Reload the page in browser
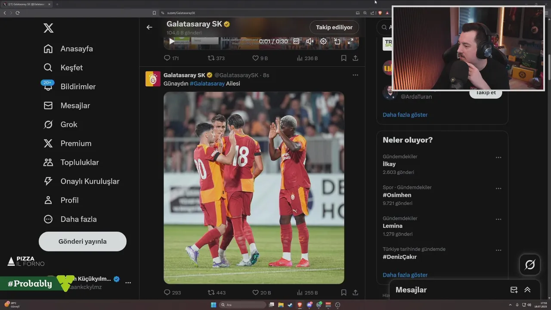551x310 pixels. tap(18, 13)
